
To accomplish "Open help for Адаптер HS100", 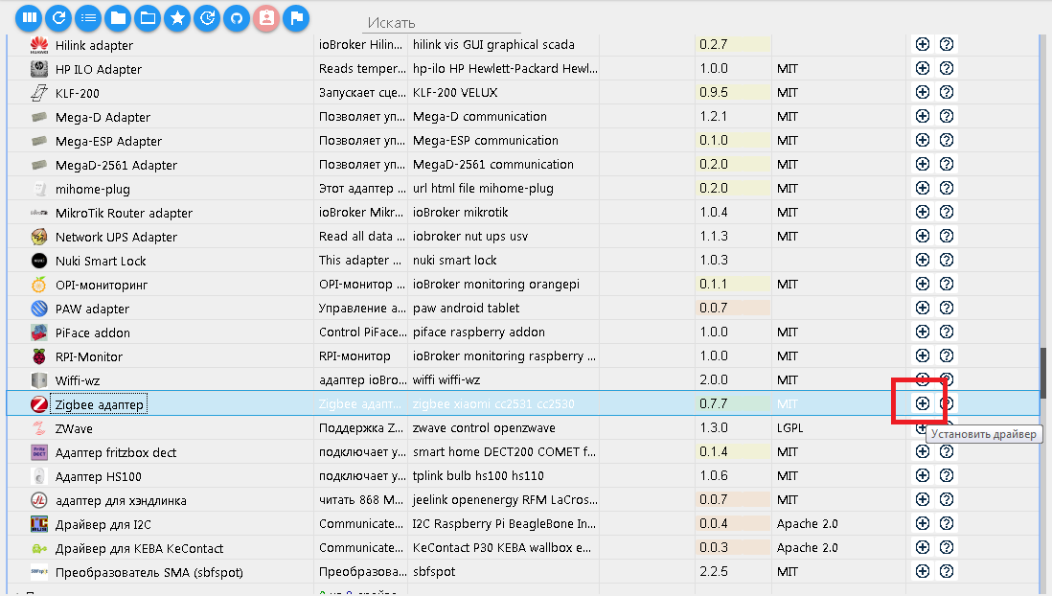I will point(947,476).
